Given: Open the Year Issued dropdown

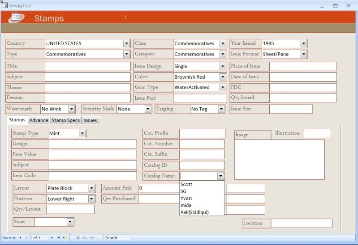Looking at the screenshot, I should point(303,43).
